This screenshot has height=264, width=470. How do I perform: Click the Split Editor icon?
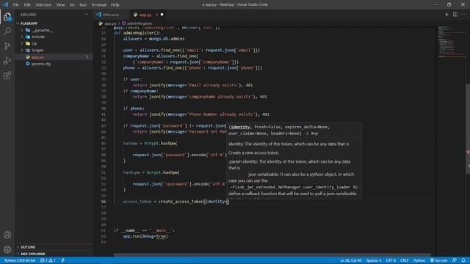tap(455, 15)
